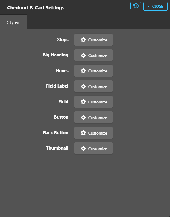Click the gear icon in Button row
The height and width of the screenshot is (217, 170).
(x=83, y=117)
